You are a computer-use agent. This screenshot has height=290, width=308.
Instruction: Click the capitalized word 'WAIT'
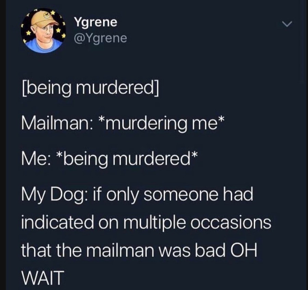click(43, 278)
